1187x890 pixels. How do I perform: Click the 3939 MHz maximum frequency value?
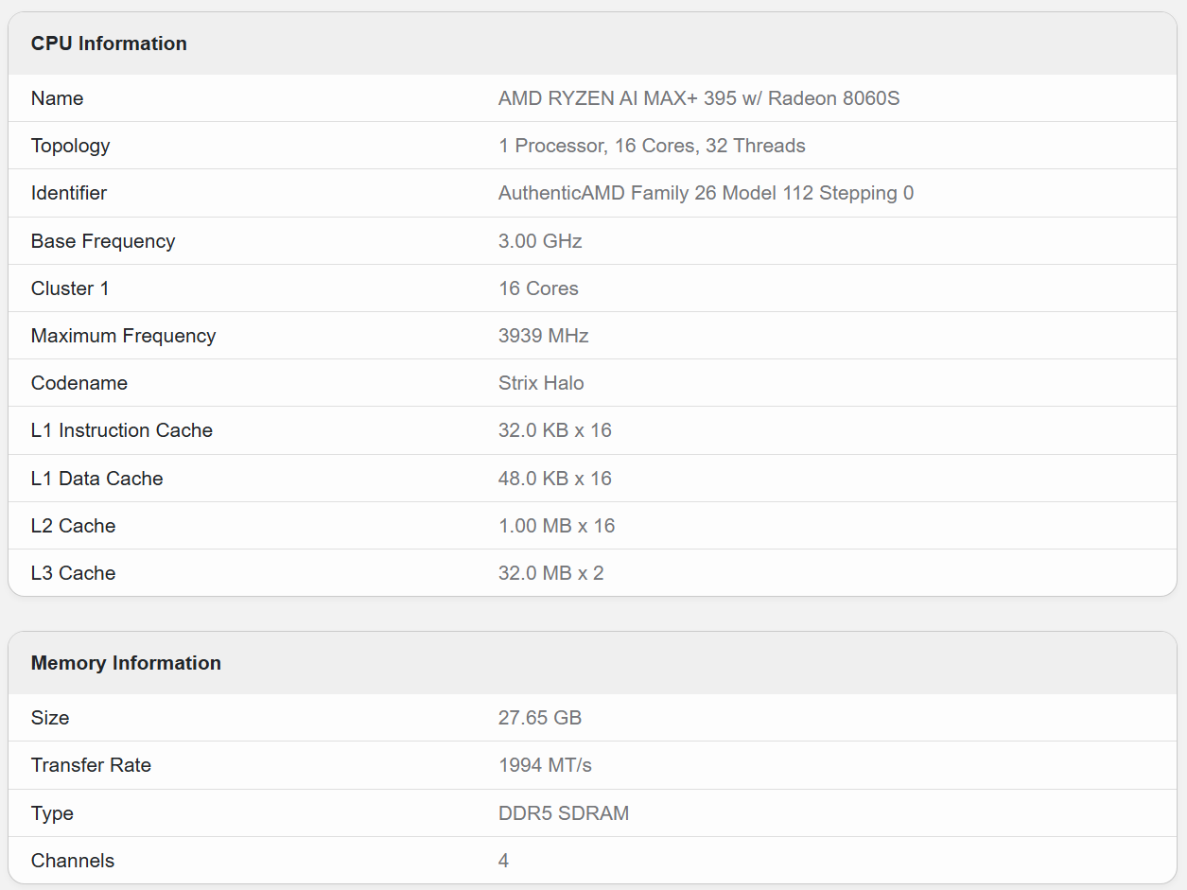543,336
